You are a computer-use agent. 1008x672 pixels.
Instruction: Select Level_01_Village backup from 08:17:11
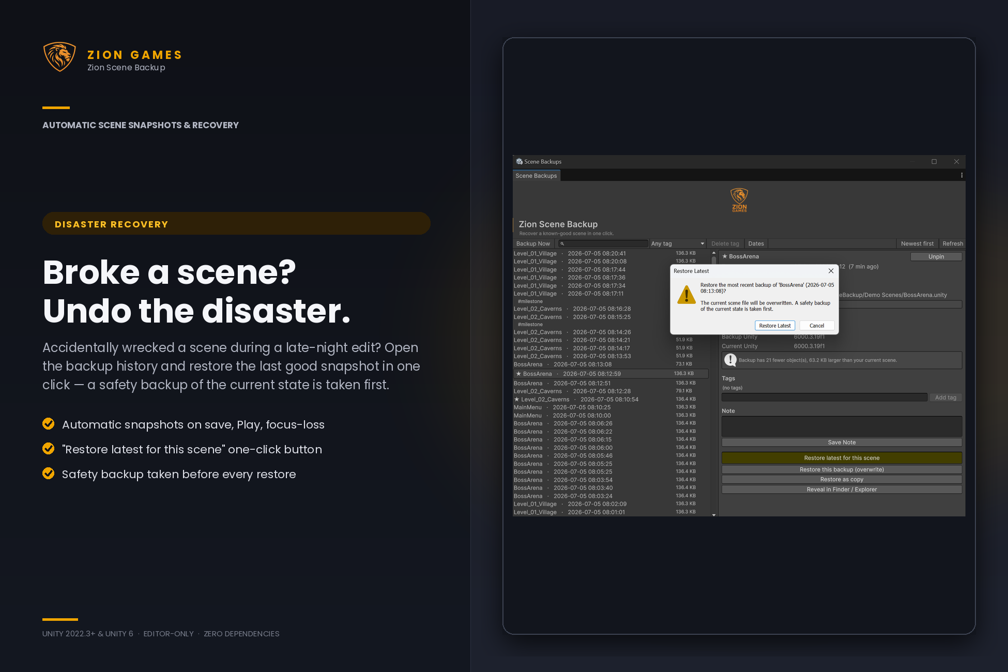[x=610, y=294]
